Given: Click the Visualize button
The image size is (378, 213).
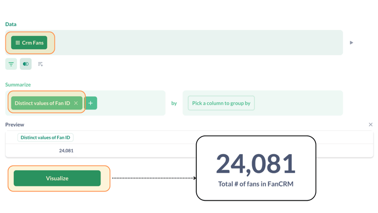Looking at the screenshot, I should coord(57,178).
